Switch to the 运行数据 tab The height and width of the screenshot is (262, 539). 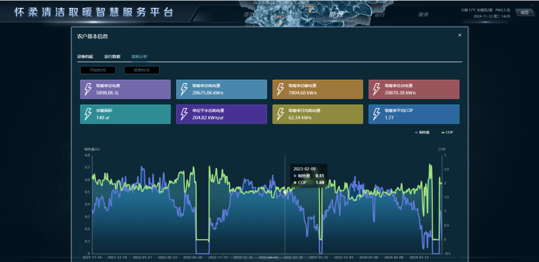tap(112, 57)
